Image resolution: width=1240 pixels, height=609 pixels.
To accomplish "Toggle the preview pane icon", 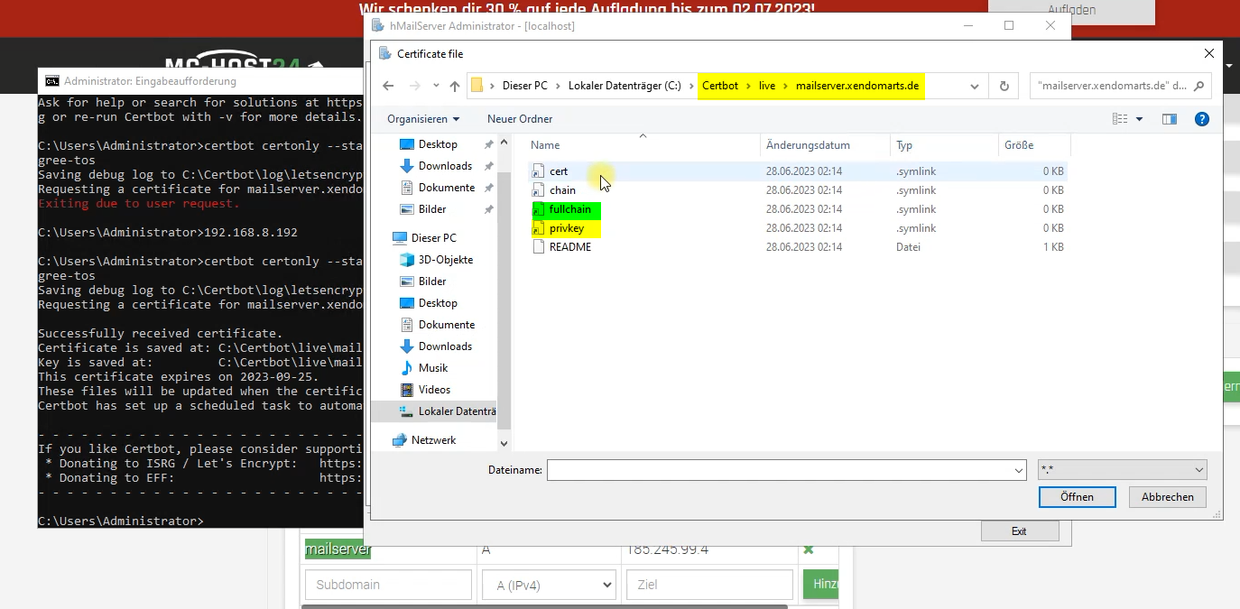I will click(1170, 119).
